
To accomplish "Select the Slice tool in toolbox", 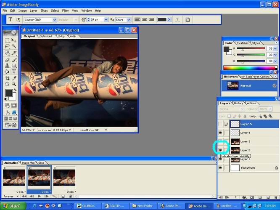I will (14, 53).
